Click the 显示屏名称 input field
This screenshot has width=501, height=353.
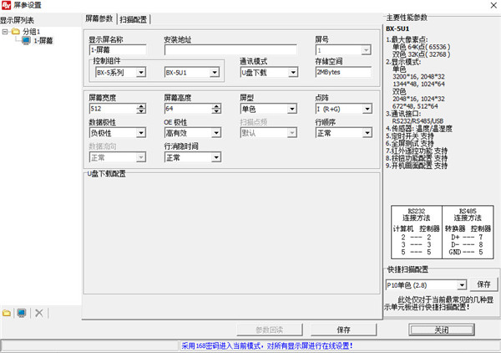pyautogui.click(x=118, y=49)
